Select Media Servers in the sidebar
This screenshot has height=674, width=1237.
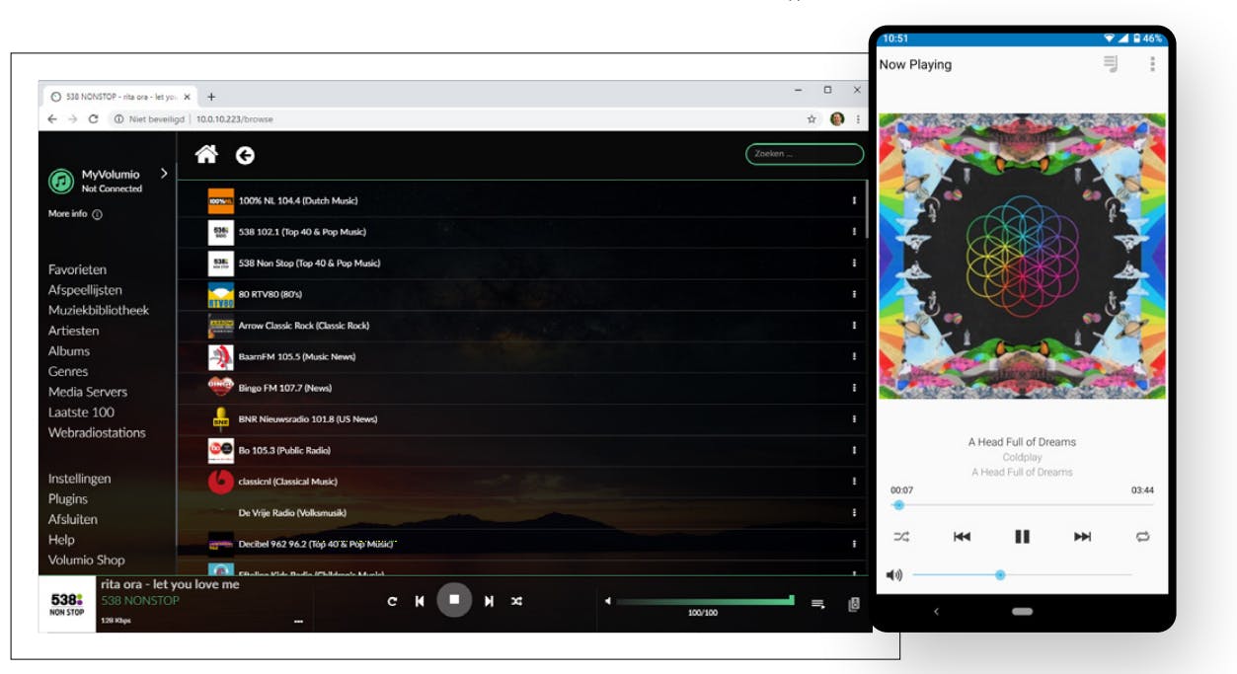coord(88,392)
